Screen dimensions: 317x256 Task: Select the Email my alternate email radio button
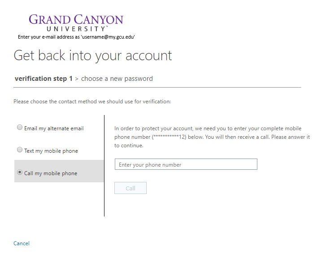point(20,127)
